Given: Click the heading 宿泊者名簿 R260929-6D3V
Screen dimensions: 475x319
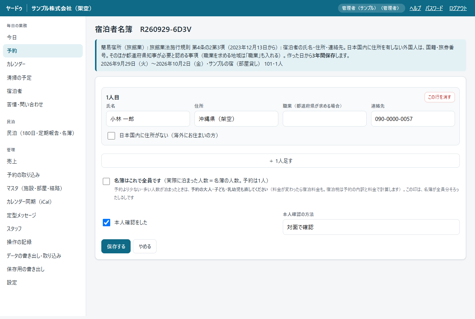Looking at the screenshot, I should (143, 29).
